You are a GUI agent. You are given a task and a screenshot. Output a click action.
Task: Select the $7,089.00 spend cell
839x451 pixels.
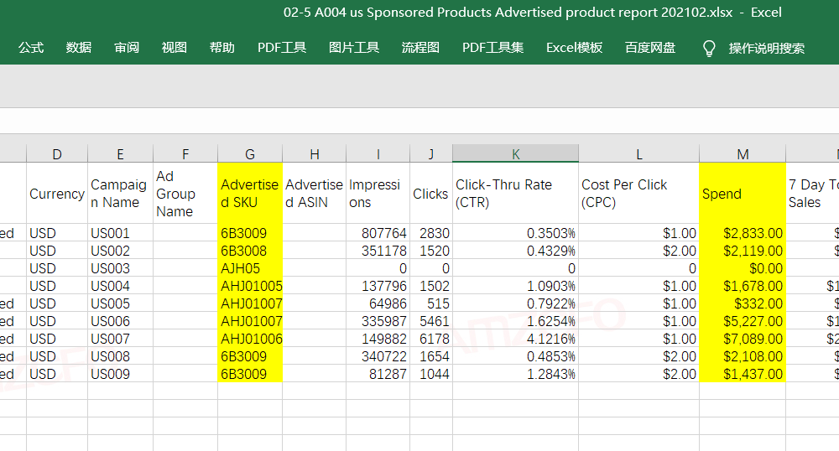(x=743, y=339)
